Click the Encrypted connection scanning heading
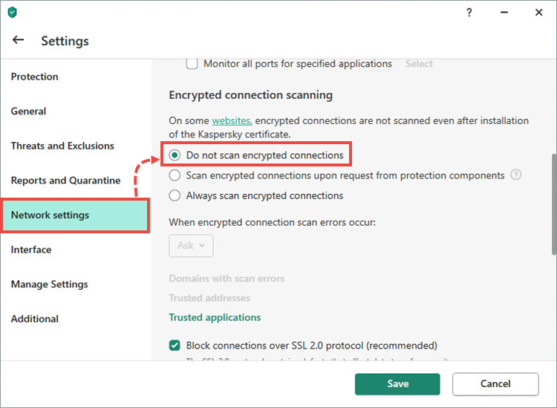 [251, 95]
